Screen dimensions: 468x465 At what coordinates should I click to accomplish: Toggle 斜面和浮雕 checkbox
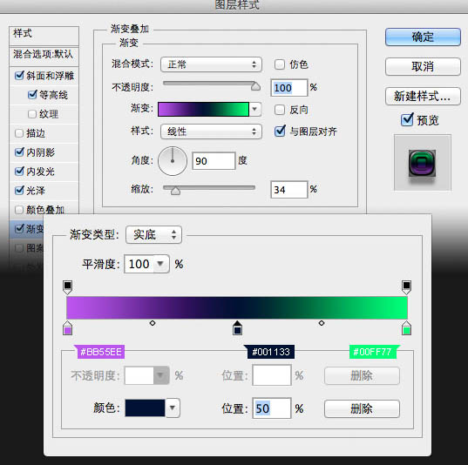[x=19, y=76]
